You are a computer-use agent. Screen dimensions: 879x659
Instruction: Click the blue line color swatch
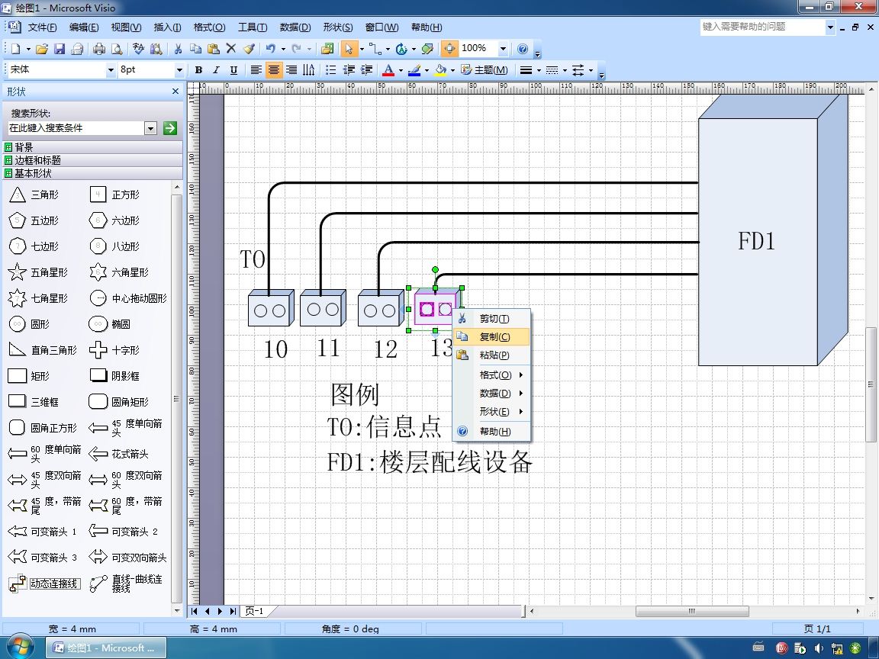coord(414,70)
